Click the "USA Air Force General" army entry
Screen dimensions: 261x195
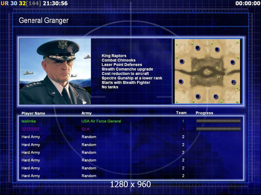point(101,121)
